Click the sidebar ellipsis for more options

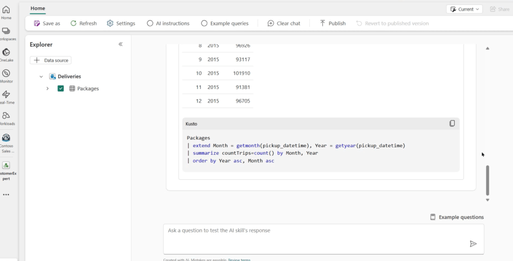pyautogui.click(x=6, y=195)
